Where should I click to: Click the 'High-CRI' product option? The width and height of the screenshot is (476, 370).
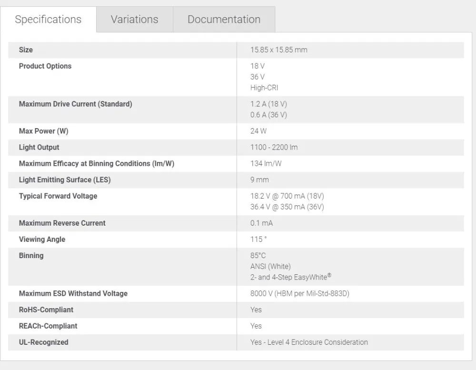tap(264, 88)
